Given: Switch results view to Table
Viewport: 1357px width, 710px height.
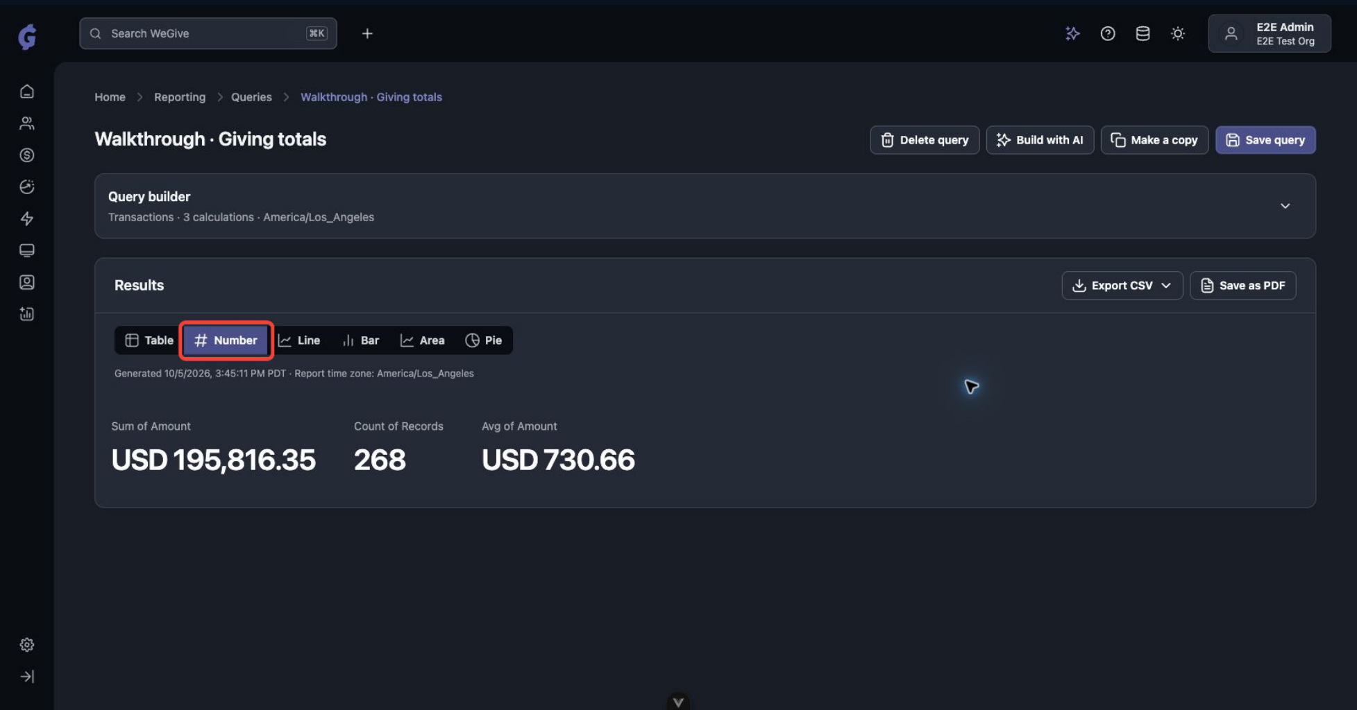Looking at the screenshot, I should (149, 340).
